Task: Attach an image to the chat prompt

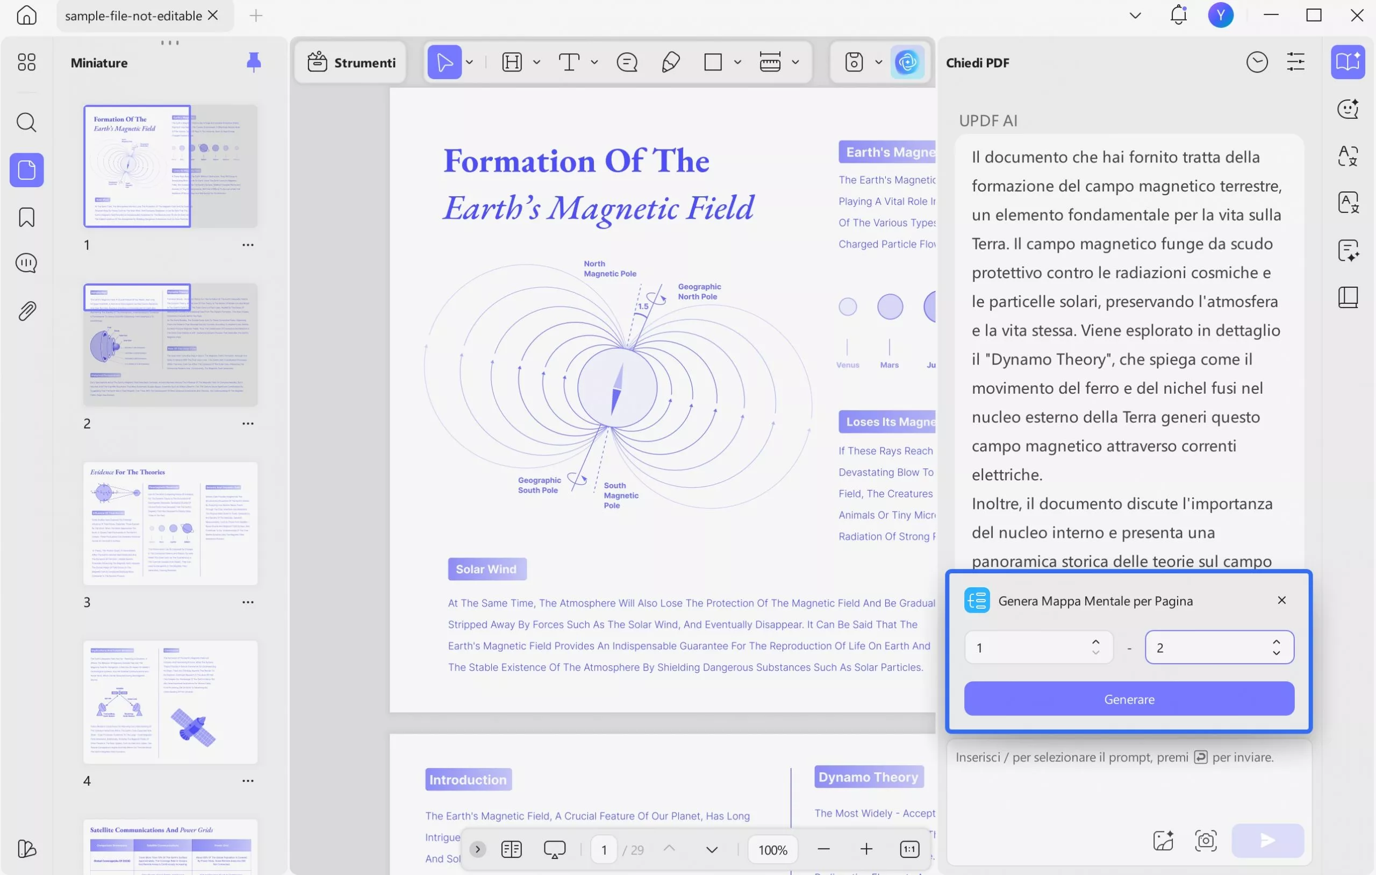Action: click(x=1163, y=840)
